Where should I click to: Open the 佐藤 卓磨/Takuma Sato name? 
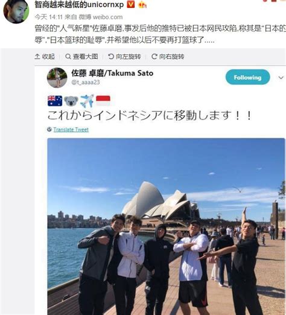pyautogui.click(x=112, y=73)
